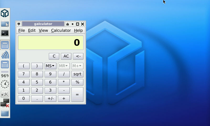Launch the file manager from the panel
This screenshot has width=210, height=126.
(x=5, y=24)
